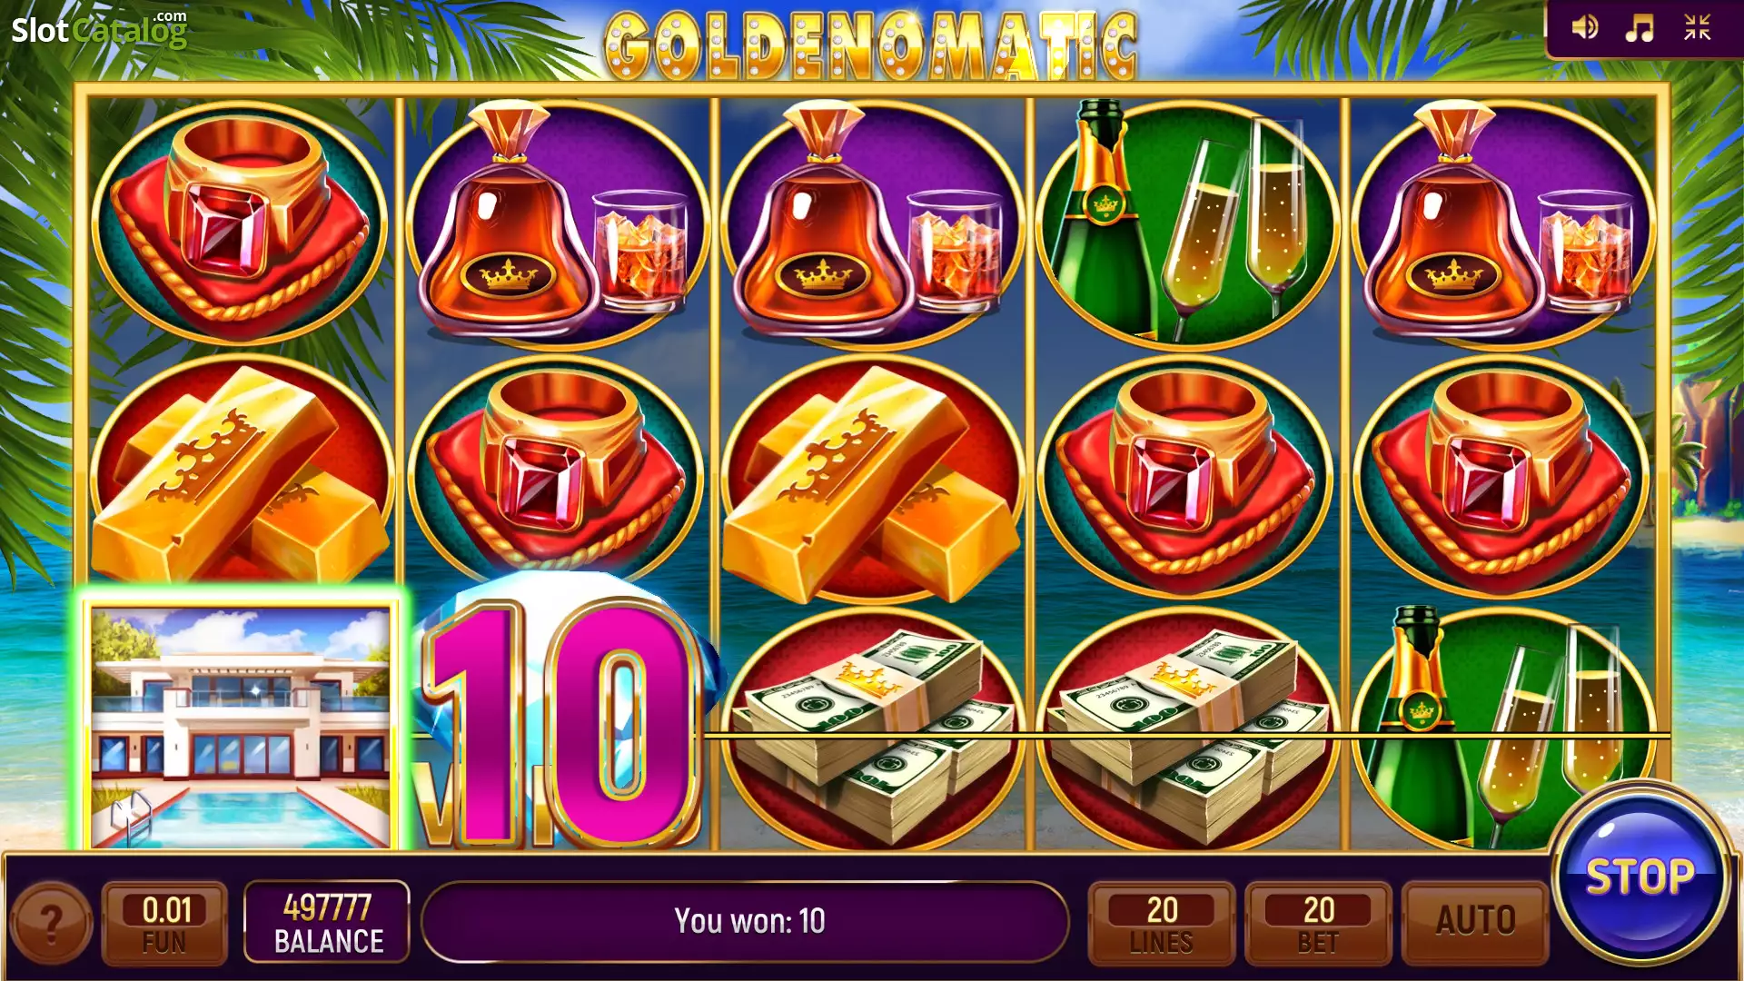The image size is (1744, 981).
Task: Mute the sound with the speaker icon
Action: coord(1585,27)
